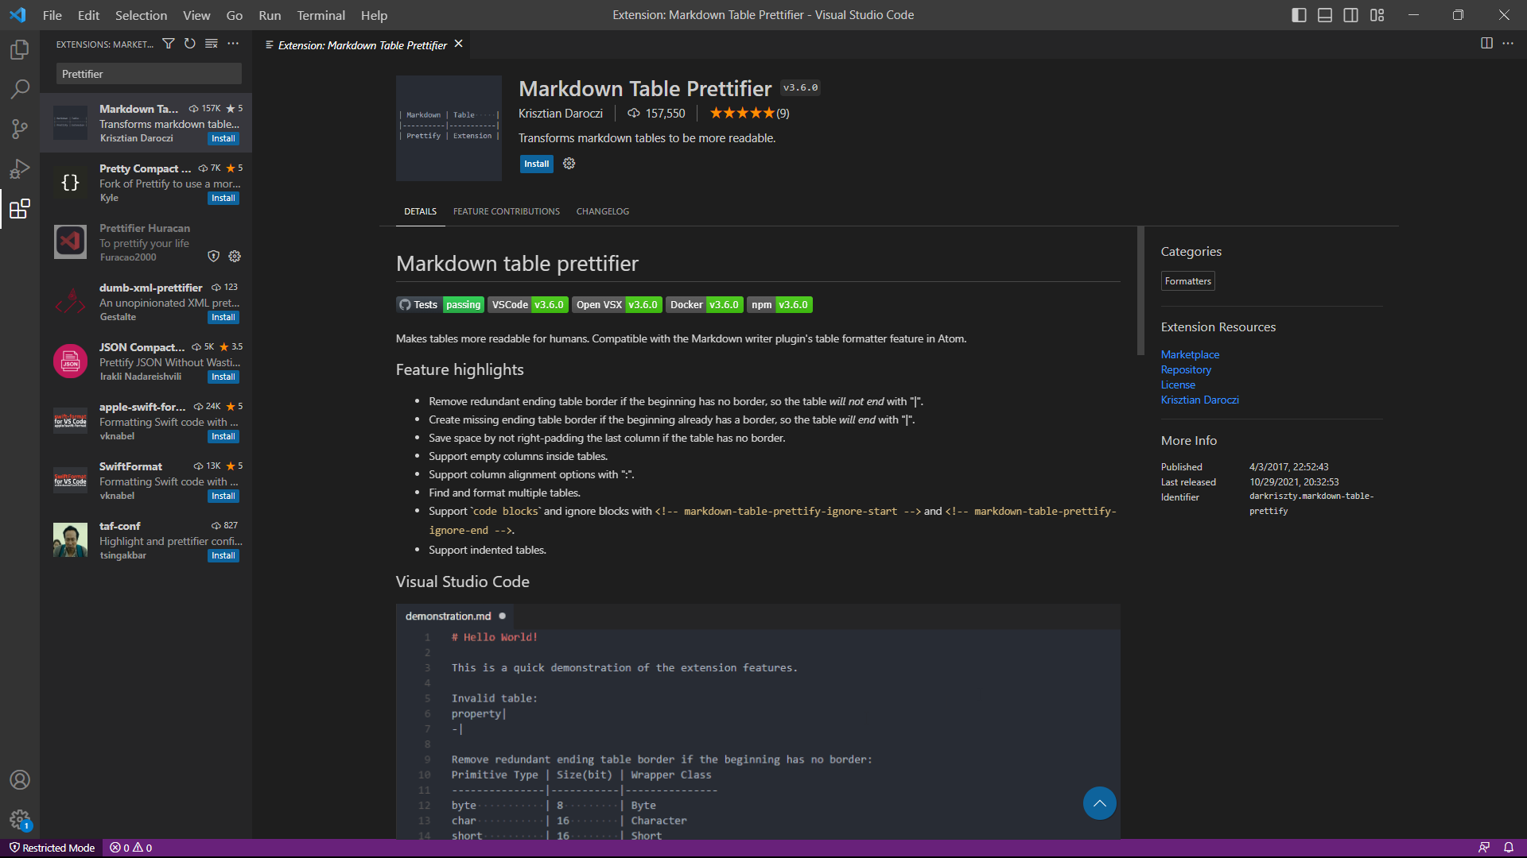The height and width of the screenshot is (858, 1527).
Task: Open the Search view in activity bar
Action: 20,89
